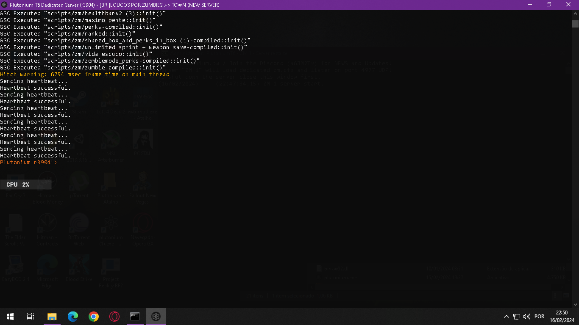Launch Microsoft Edge from the taskbar
This screenshot has width=579, height=325.
coord(73,317)
